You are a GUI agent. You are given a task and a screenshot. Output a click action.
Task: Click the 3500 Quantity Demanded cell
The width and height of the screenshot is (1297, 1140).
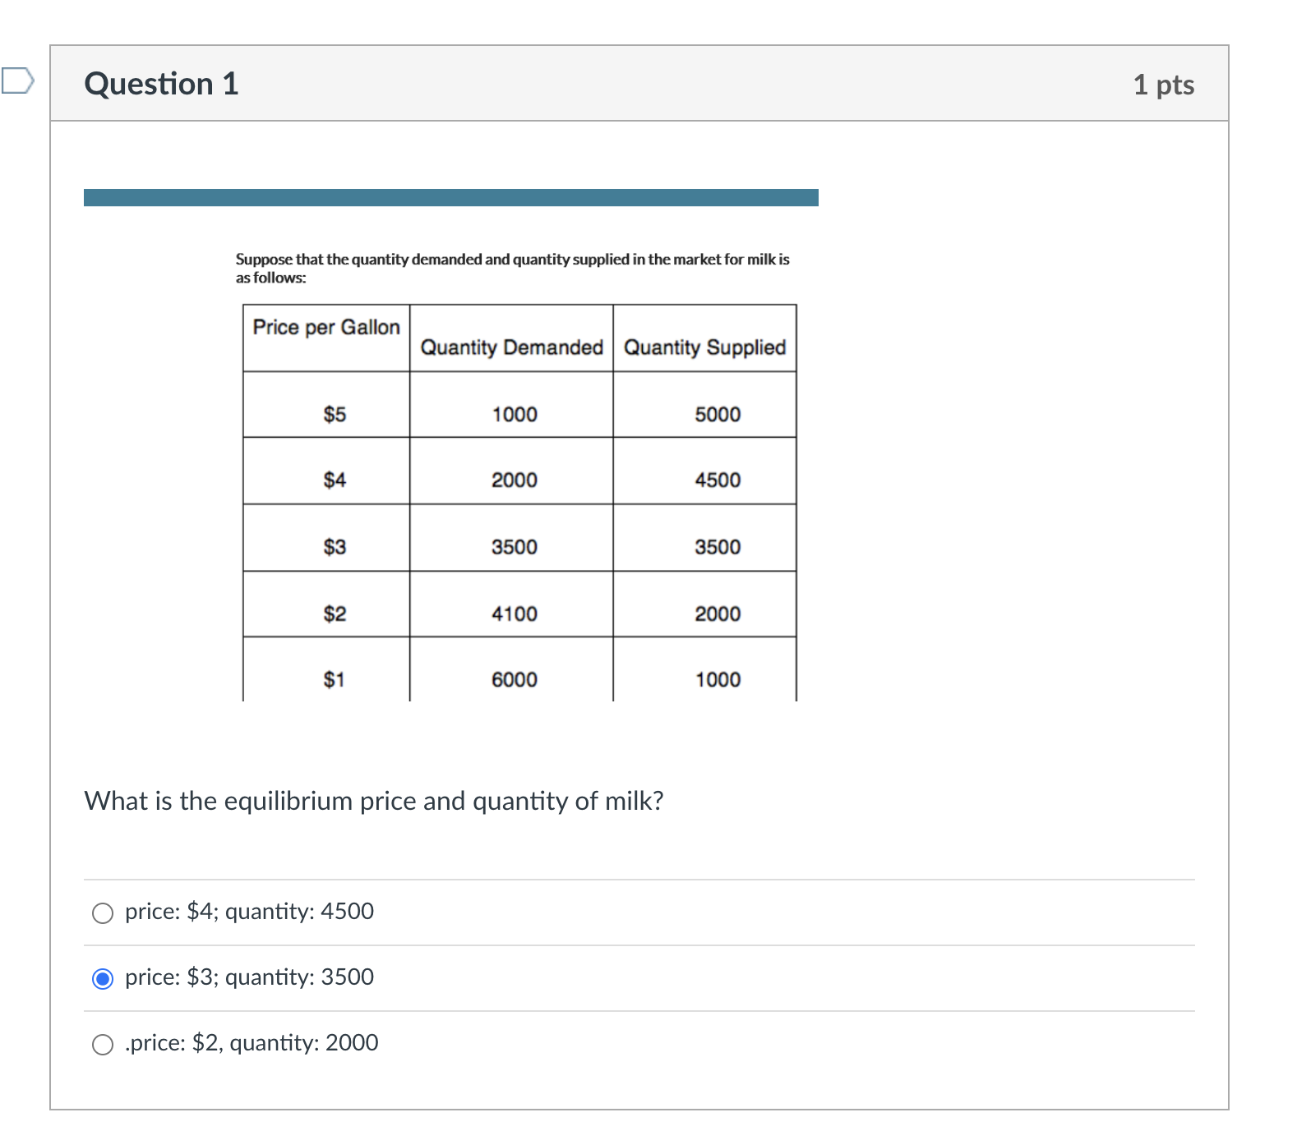click(512, 546)
